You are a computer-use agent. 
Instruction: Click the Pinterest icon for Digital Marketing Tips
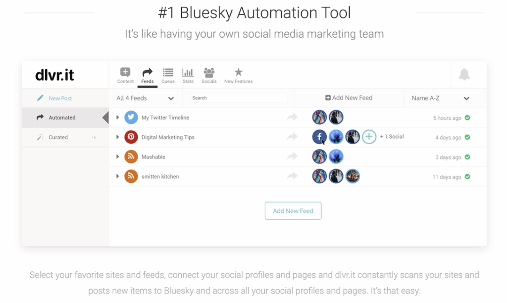point(131,137)
